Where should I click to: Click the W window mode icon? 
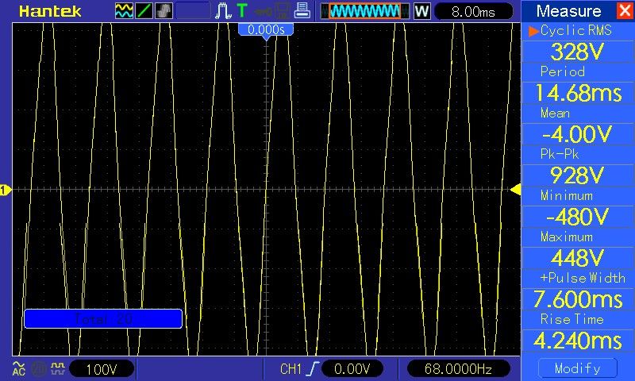[x=421, y=11]
